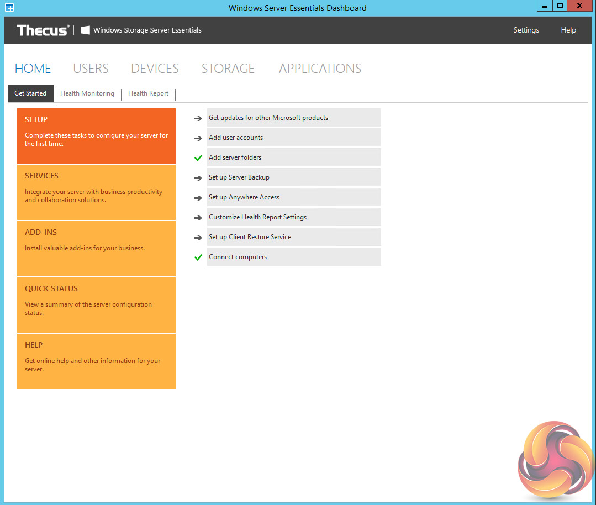
Task: Minimize the Dashboard window
Action: pyautogui.click(x=545, y=6)
